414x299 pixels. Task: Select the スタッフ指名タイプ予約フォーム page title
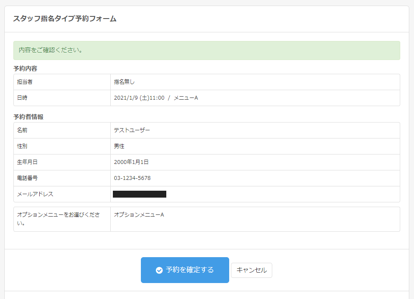(65, 19)
